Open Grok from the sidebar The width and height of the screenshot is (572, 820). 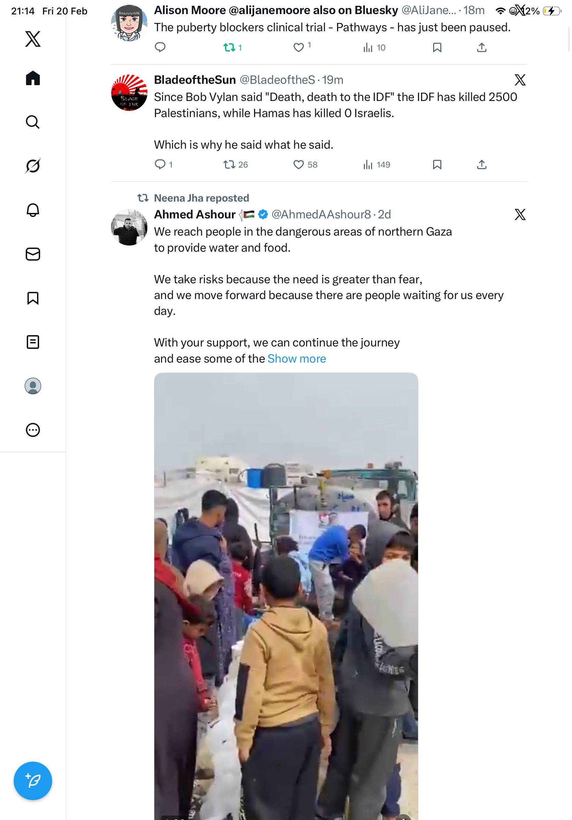tap(33, 166)
